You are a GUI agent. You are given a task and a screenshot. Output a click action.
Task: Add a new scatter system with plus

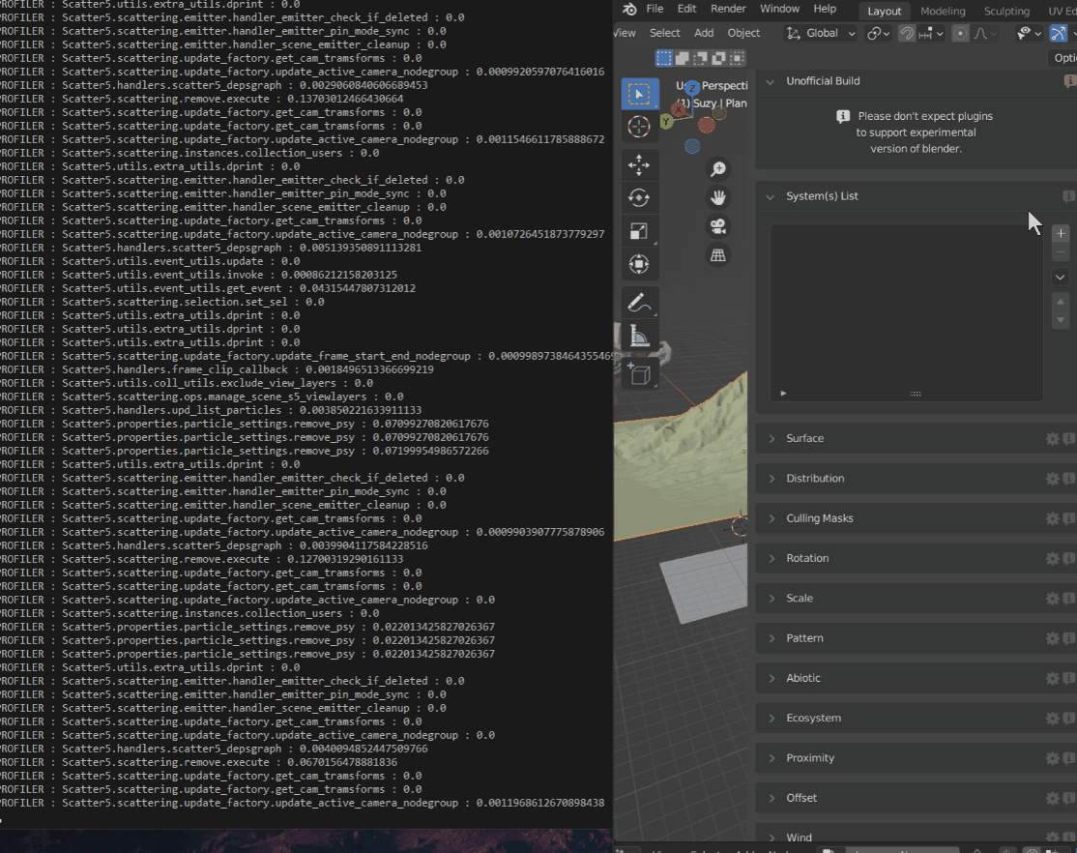1061,234
